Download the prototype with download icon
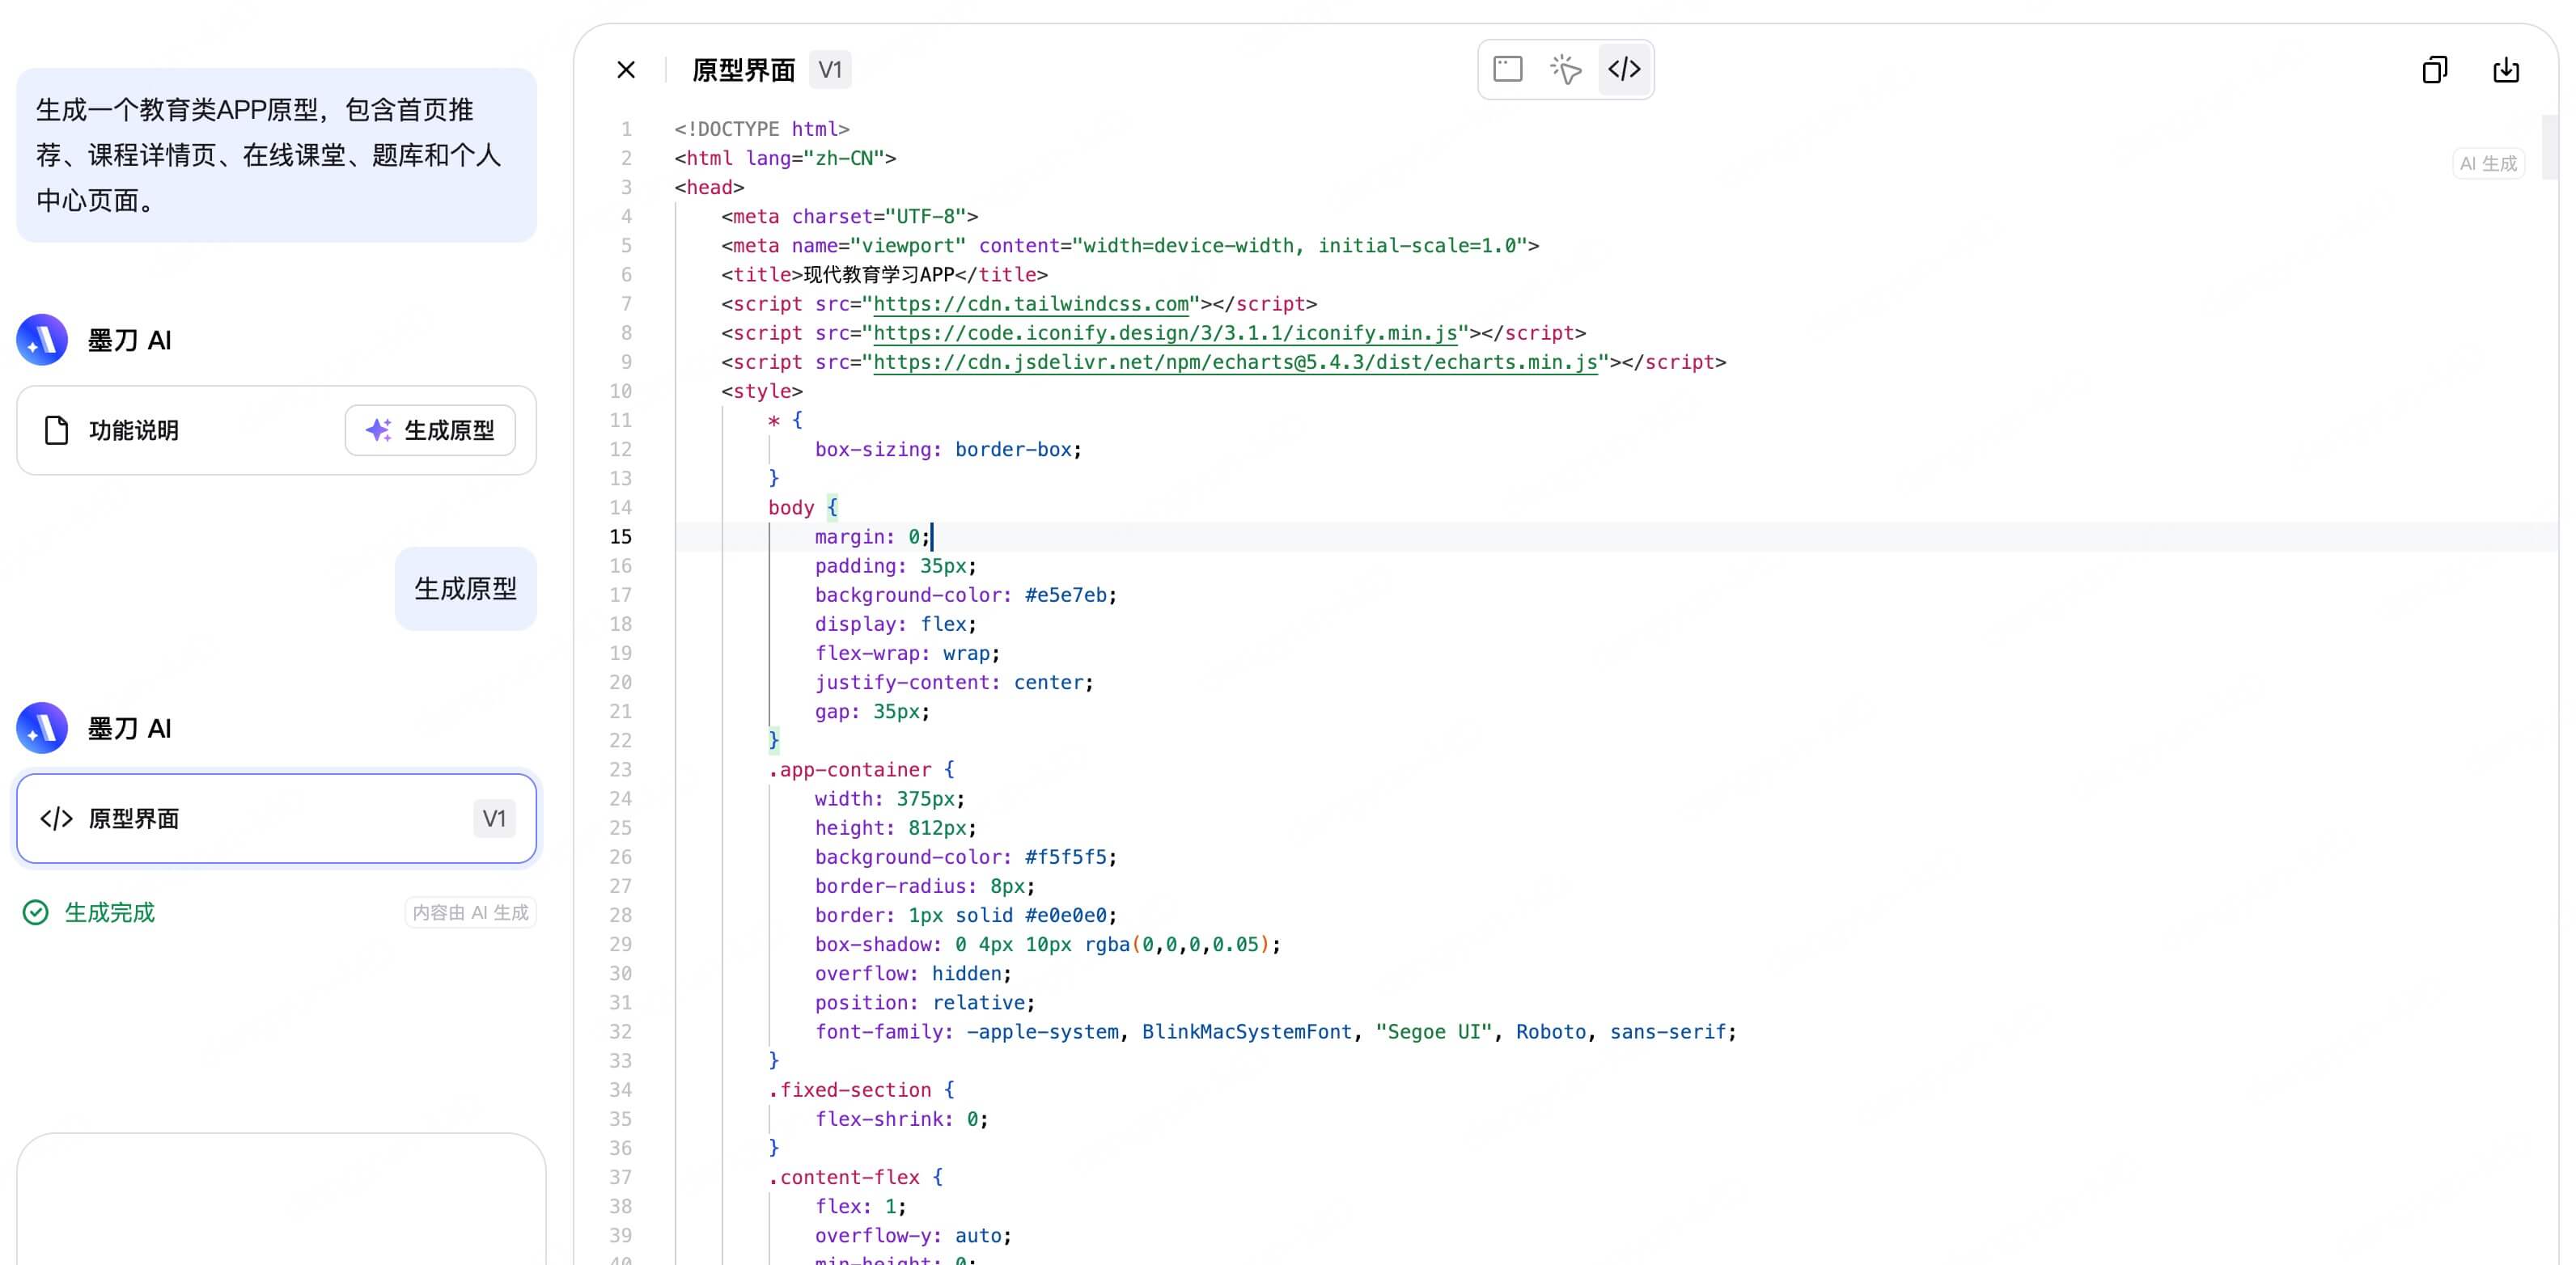 point(2506,70)
